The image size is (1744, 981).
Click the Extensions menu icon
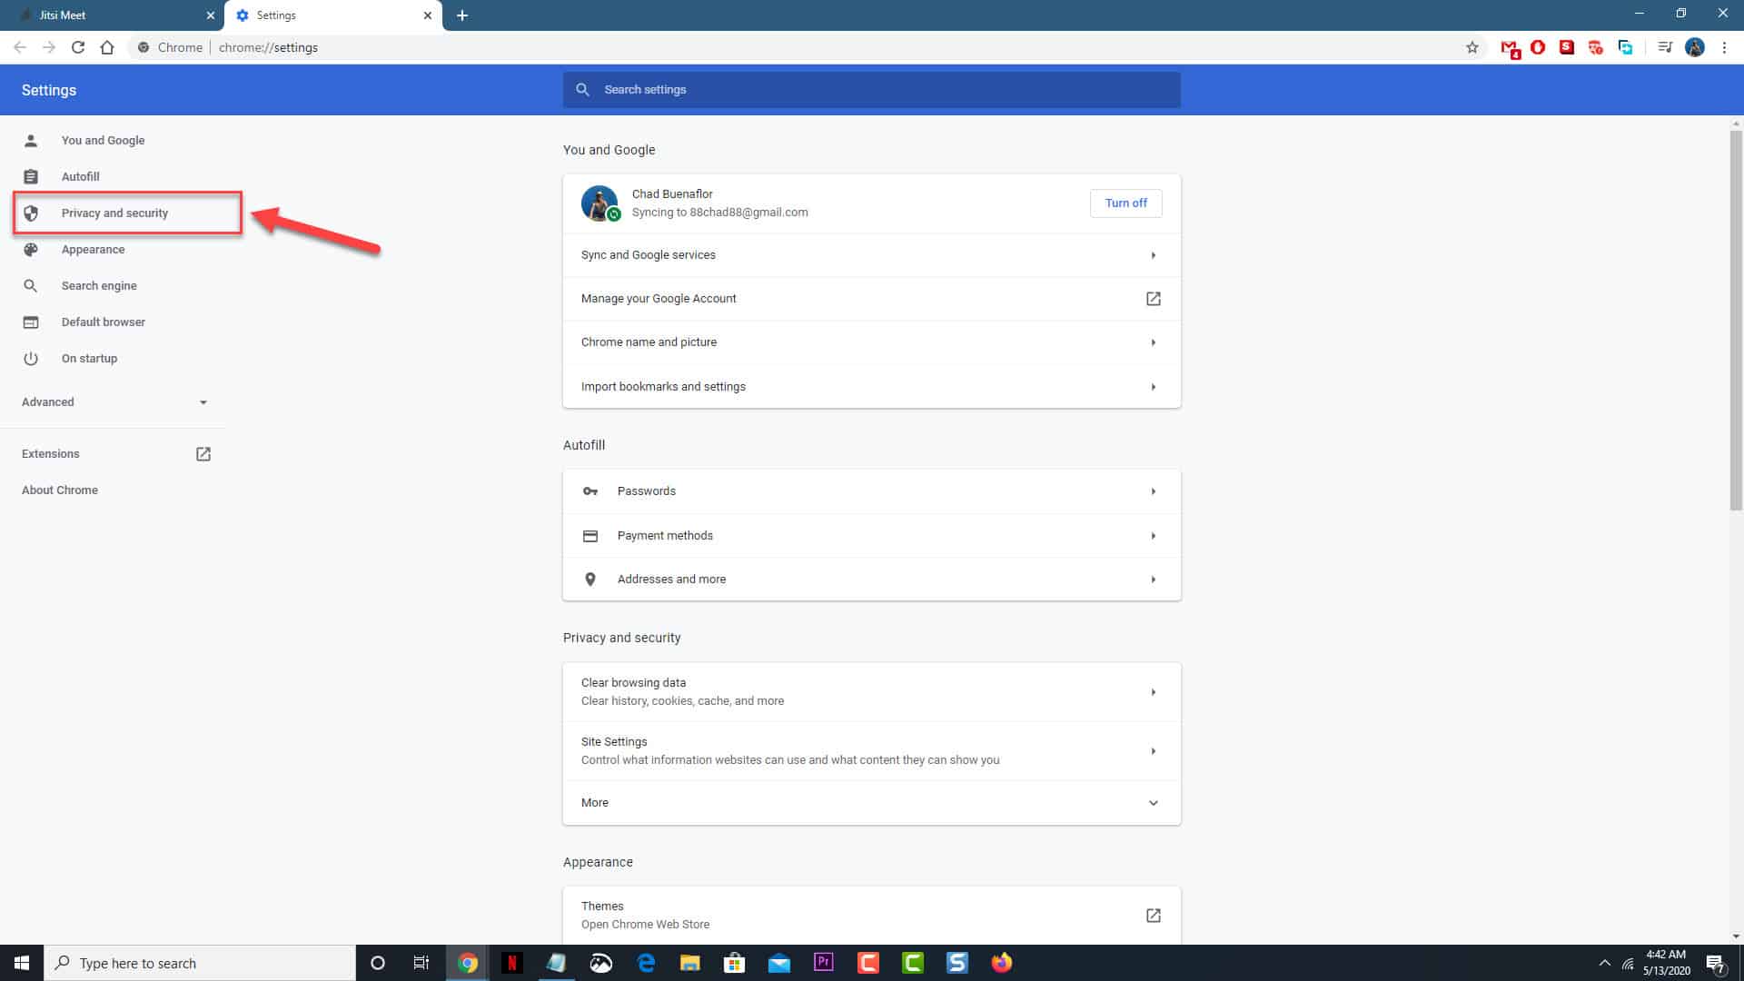(203, 454)
